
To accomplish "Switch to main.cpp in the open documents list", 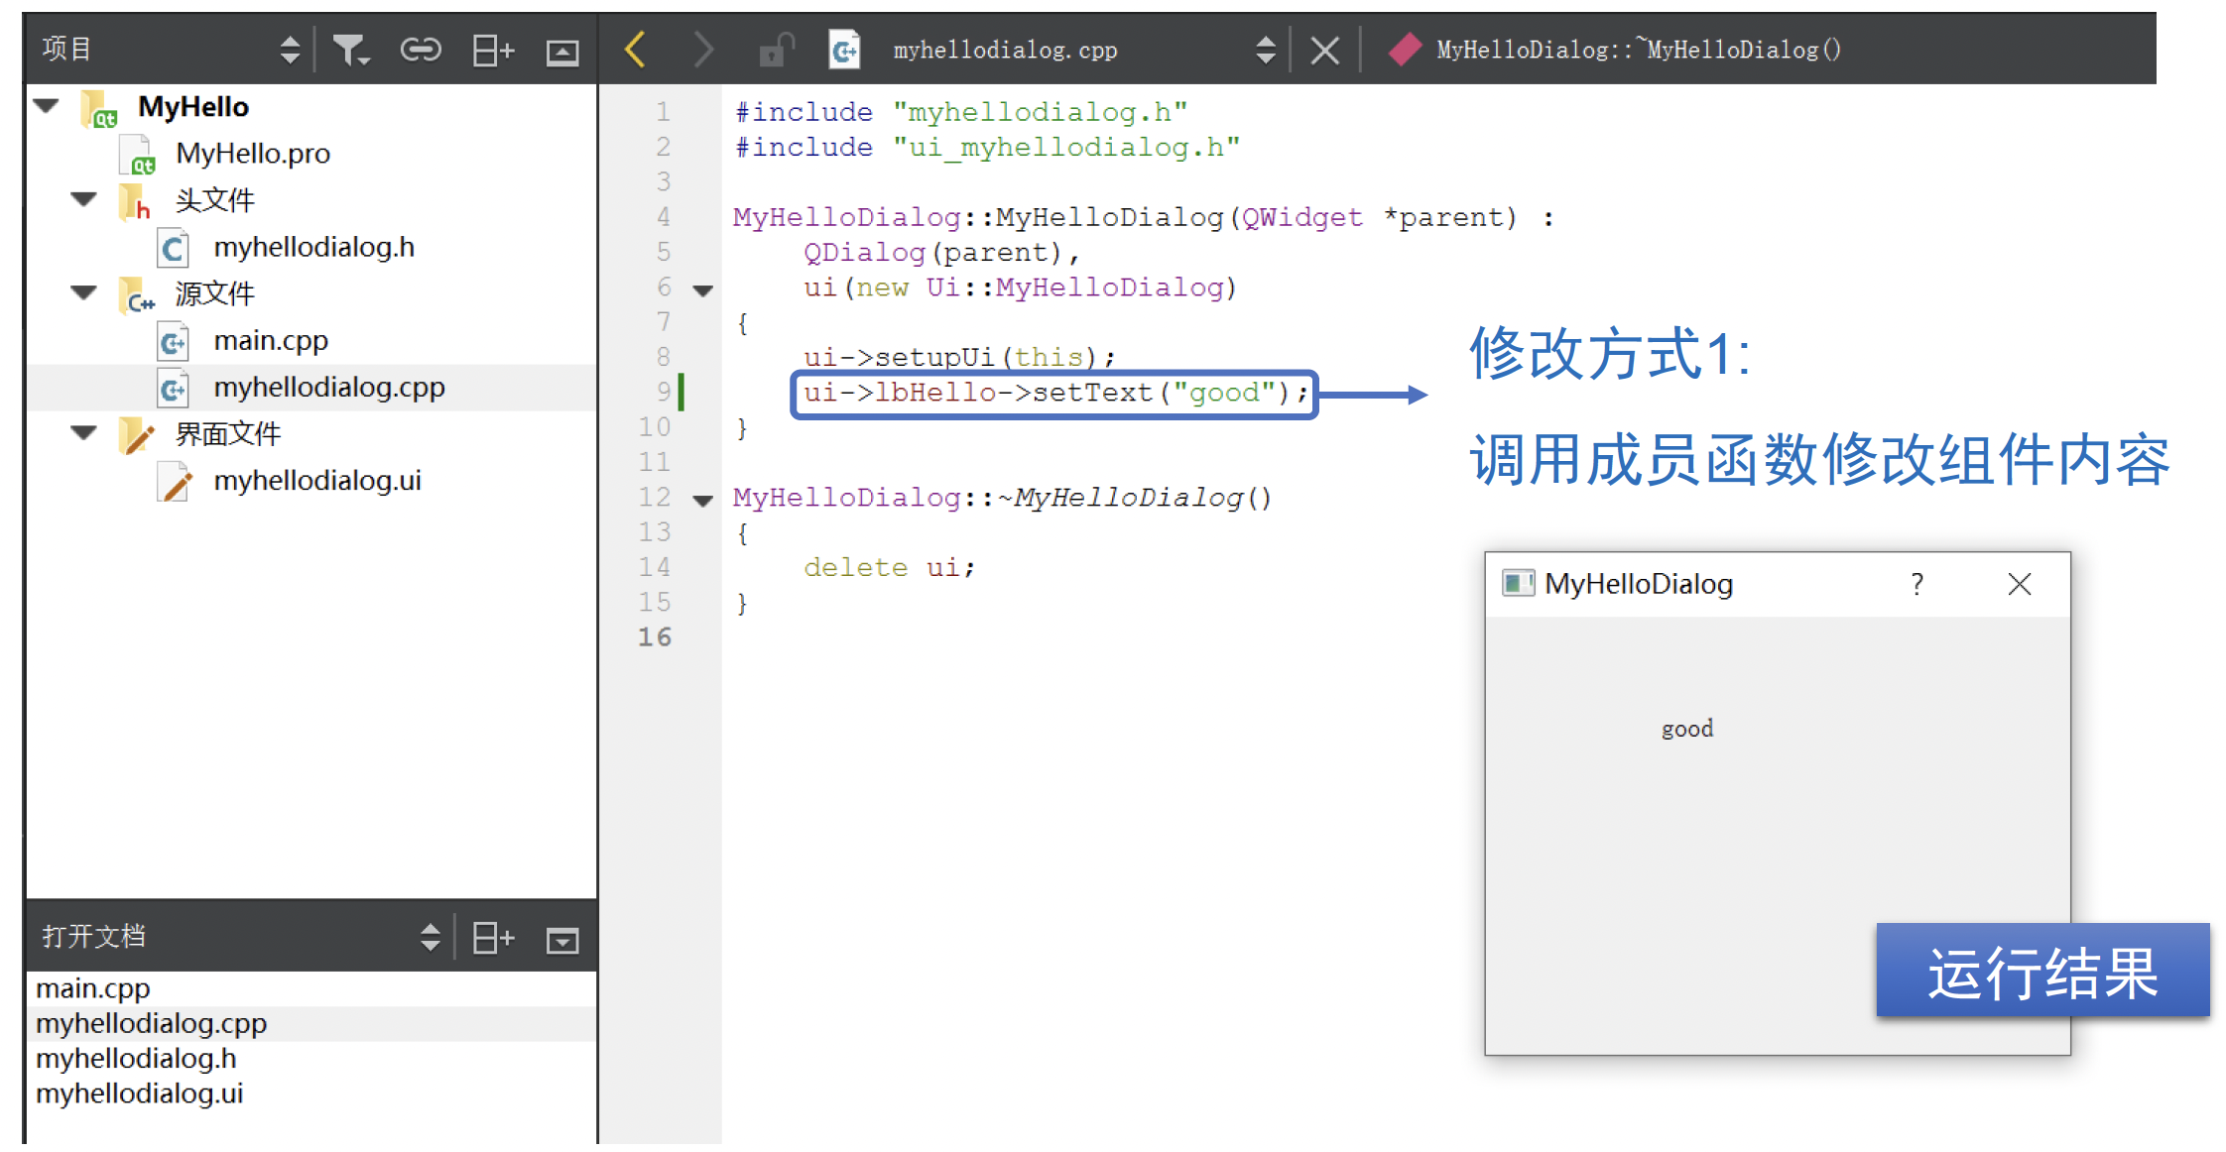I will (x=93, y=988).
